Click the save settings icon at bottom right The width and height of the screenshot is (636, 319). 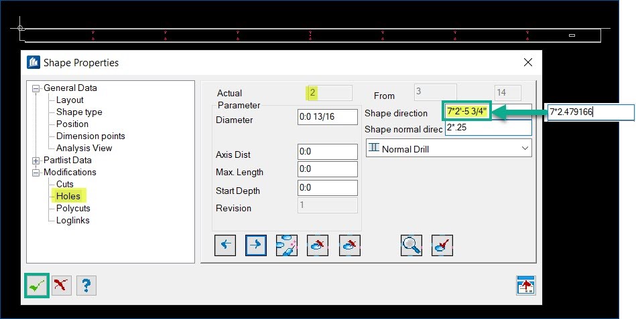(526, 286)
